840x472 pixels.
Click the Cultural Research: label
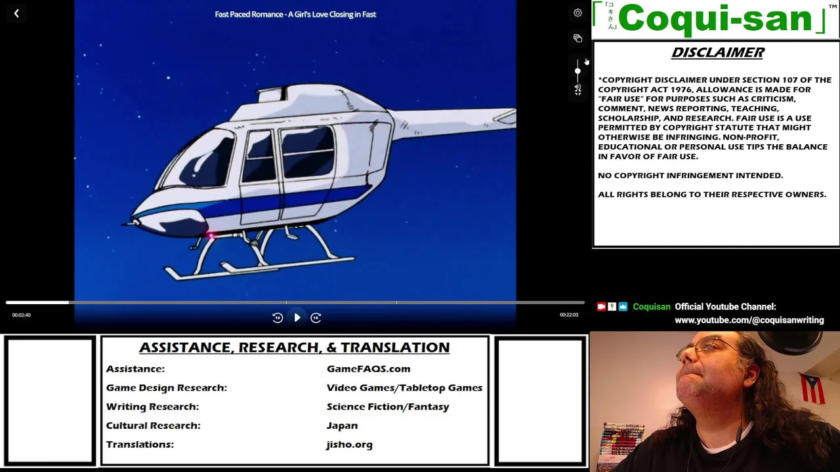tap(153, 426)
